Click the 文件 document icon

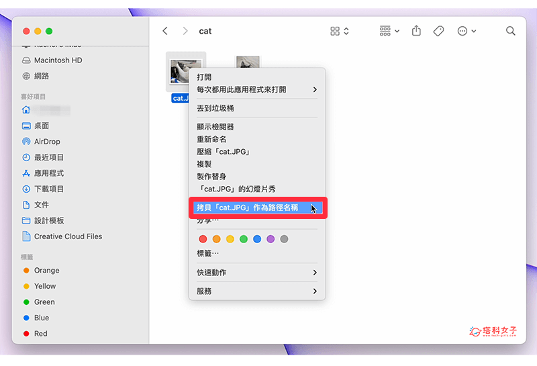26,205
